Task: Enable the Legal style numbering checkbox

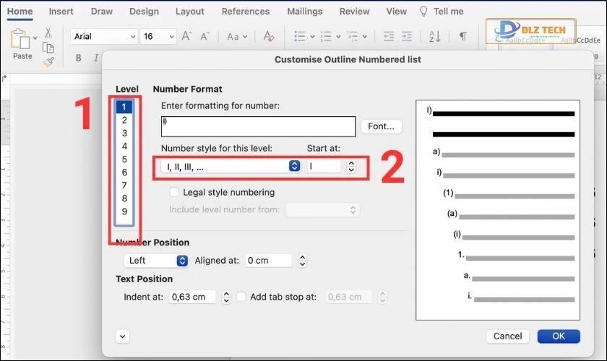Action: point(174,192)
